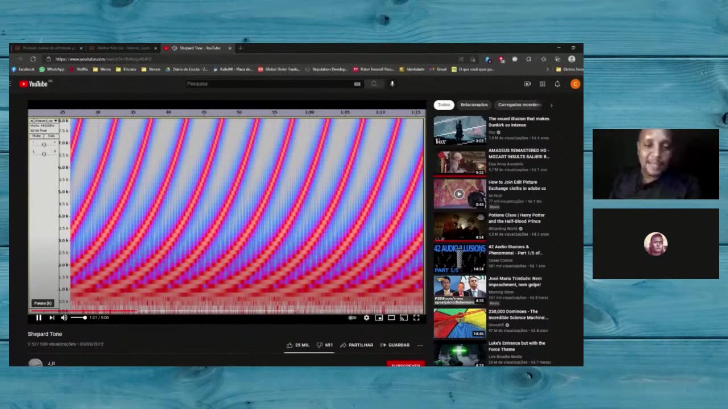Open the Identidade bookmark

point(412,69)
